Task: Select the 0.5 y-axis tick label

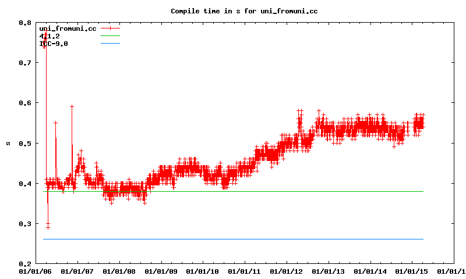Action: [24, 143]
